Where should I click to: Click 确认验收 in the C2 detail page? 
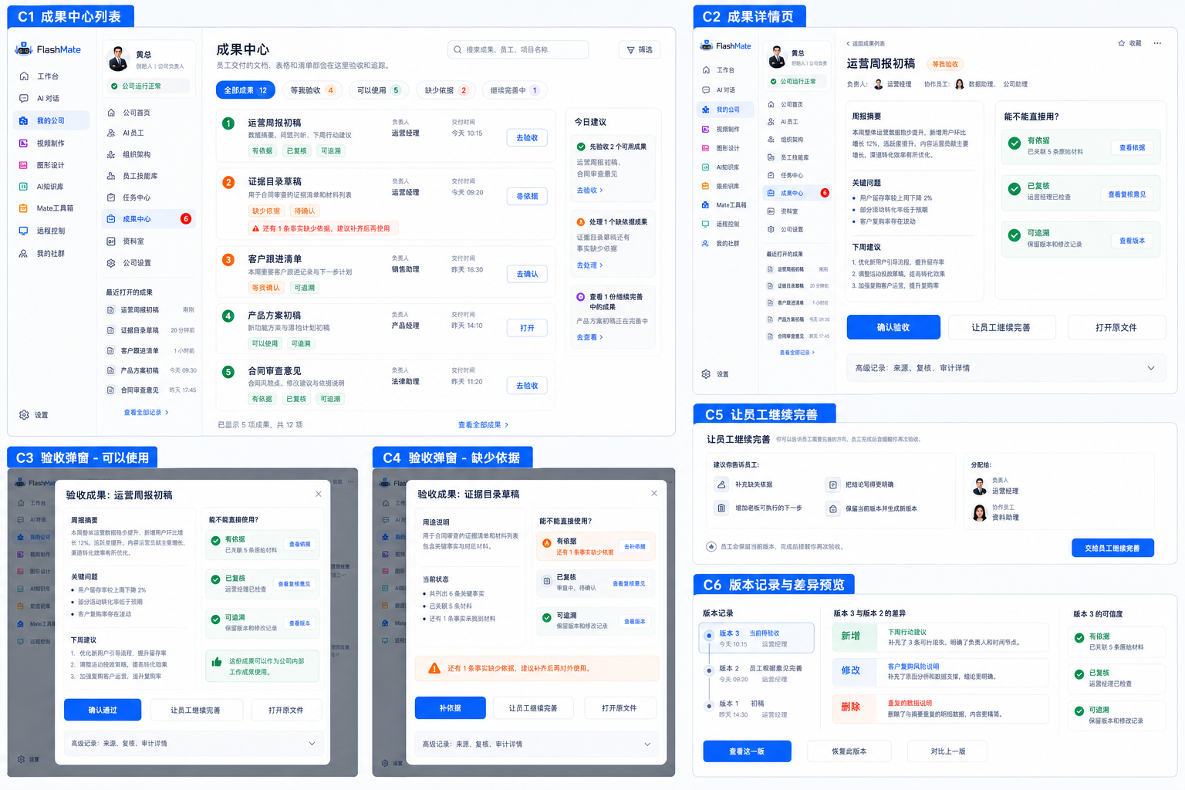click(893, 327)
